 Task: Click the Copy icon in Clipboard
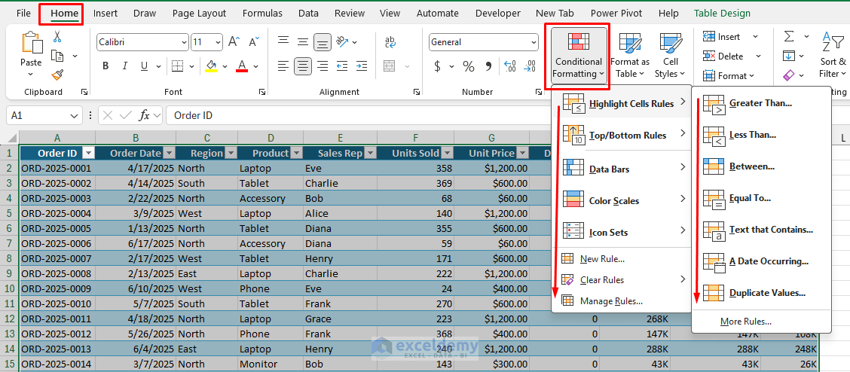[57, 56]
